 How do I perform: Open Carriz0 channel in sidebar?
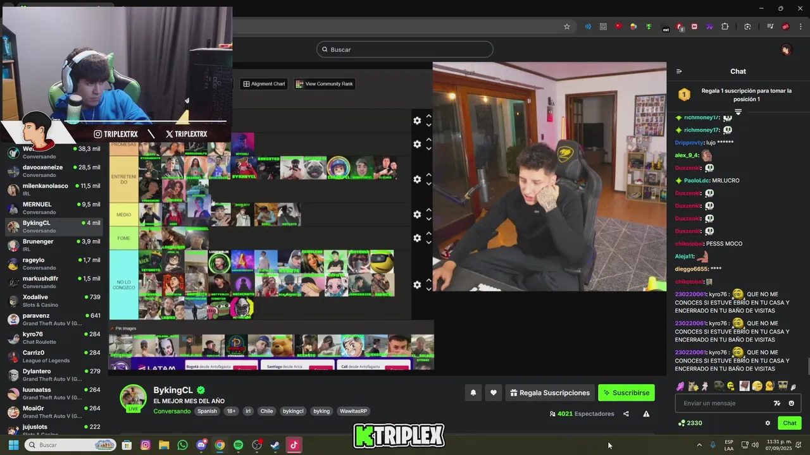54,356
